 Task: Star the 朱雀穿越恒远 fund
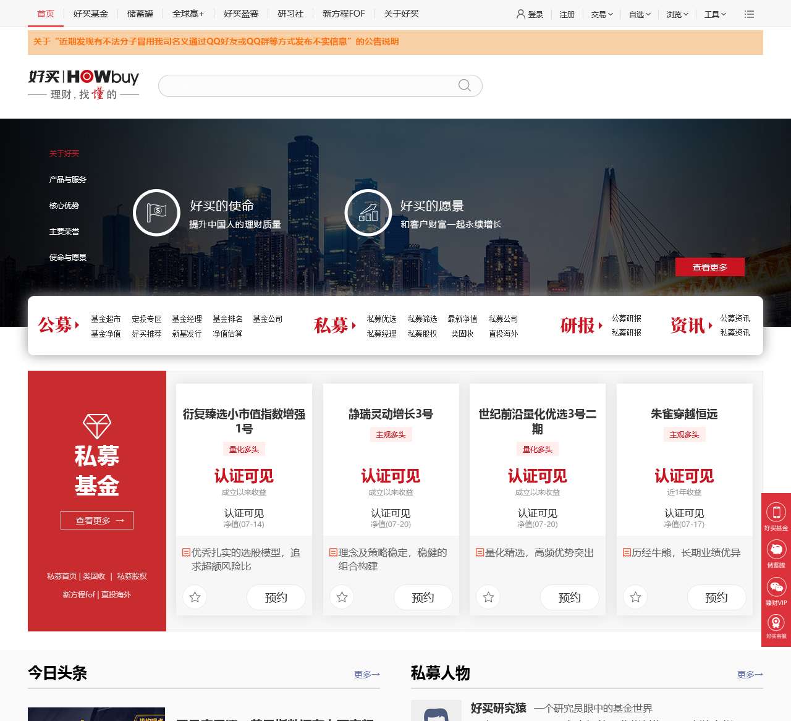pyautogui.click(x=635, y=597)
